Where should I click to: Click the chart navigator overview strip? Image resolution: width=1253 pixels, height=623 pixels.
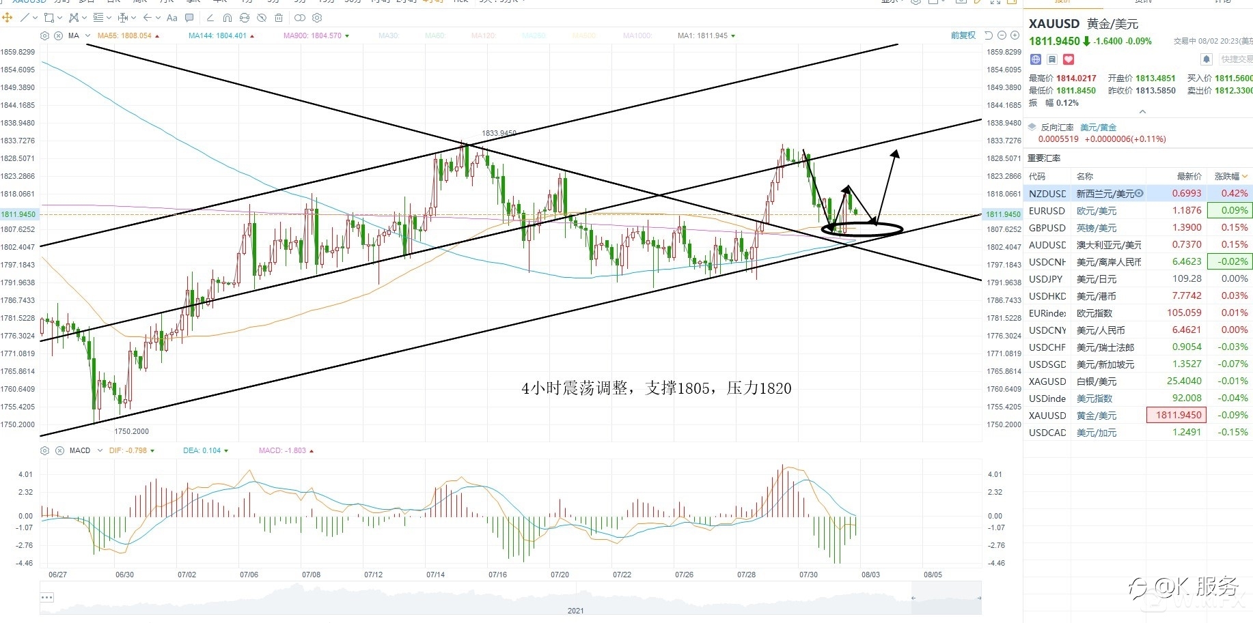click(510, 598)
